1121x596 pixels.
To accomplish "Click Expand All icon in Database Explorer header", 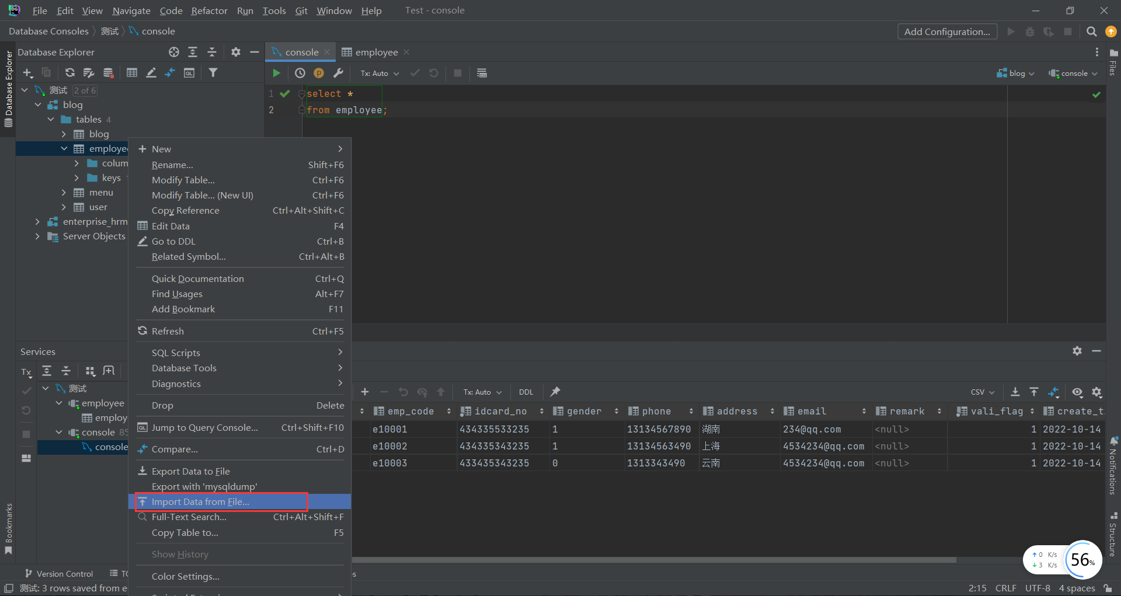I will 193,52.
